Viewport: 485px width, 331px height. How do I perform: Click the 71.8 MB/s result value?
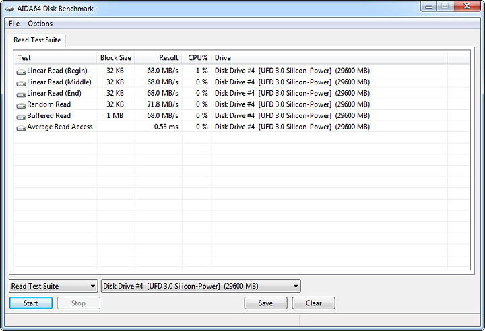[163, 104]
